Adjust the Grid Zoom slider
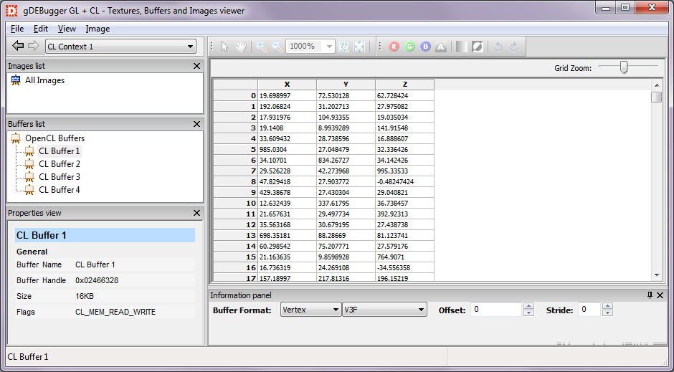This screenshot has height=372, width=674. pyautogui.click(x=624, y=67)
